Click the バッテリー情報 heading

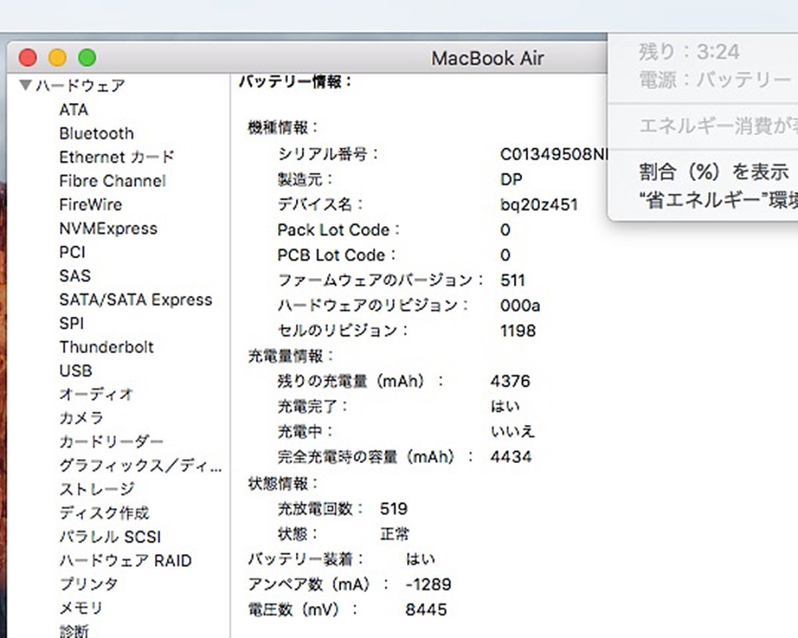295,82
